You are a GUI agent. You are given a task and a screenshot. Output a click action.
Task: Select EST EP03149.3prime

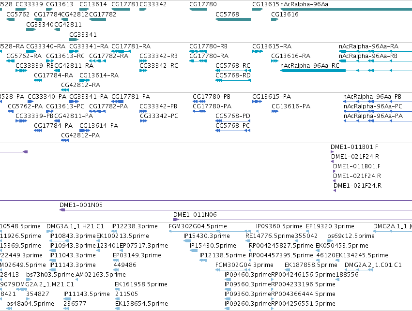(x=137, y=255)
